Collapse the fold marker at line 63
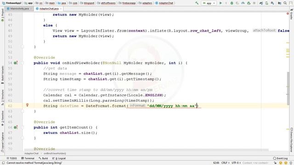Viewport: 294px width, 165px height. (x=23, y=111)
